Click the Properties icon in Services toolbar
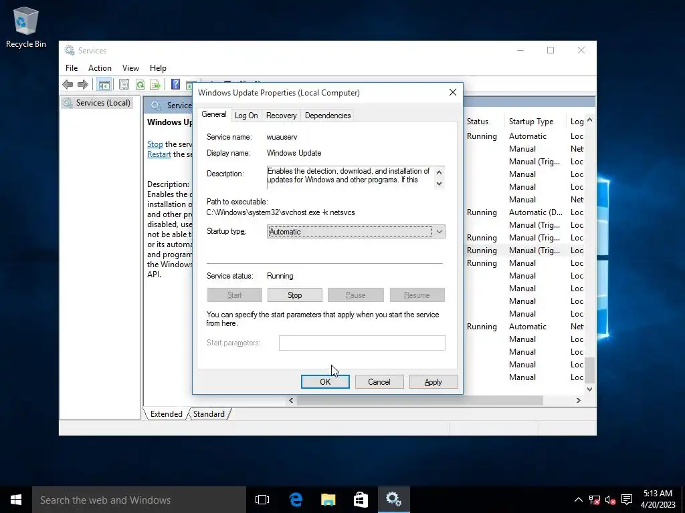Viewport: 685px width, 513px height. tap(124, 84)
